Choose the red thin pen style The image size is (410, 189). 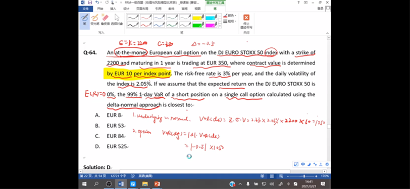click(146, 17)
